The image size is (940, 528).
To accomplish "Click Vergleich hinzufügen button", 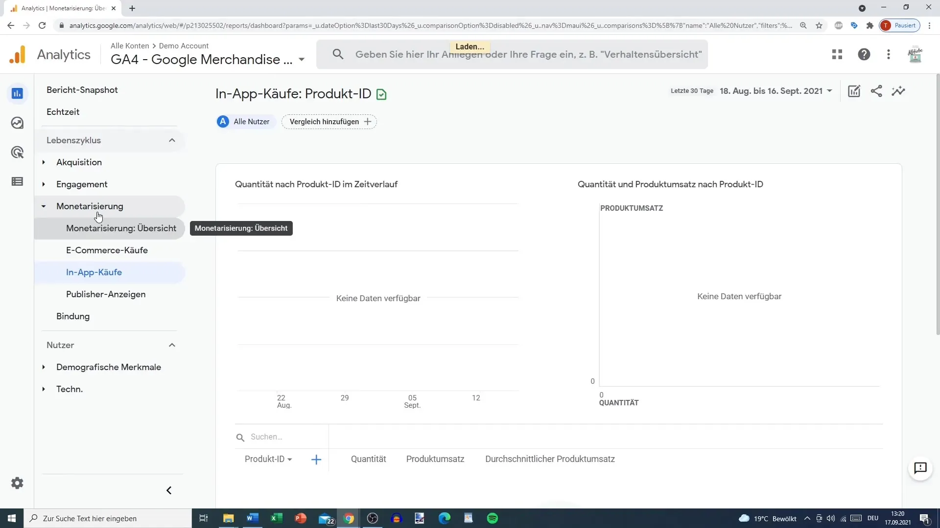I will pyautogui.click(x=329, y=122).
